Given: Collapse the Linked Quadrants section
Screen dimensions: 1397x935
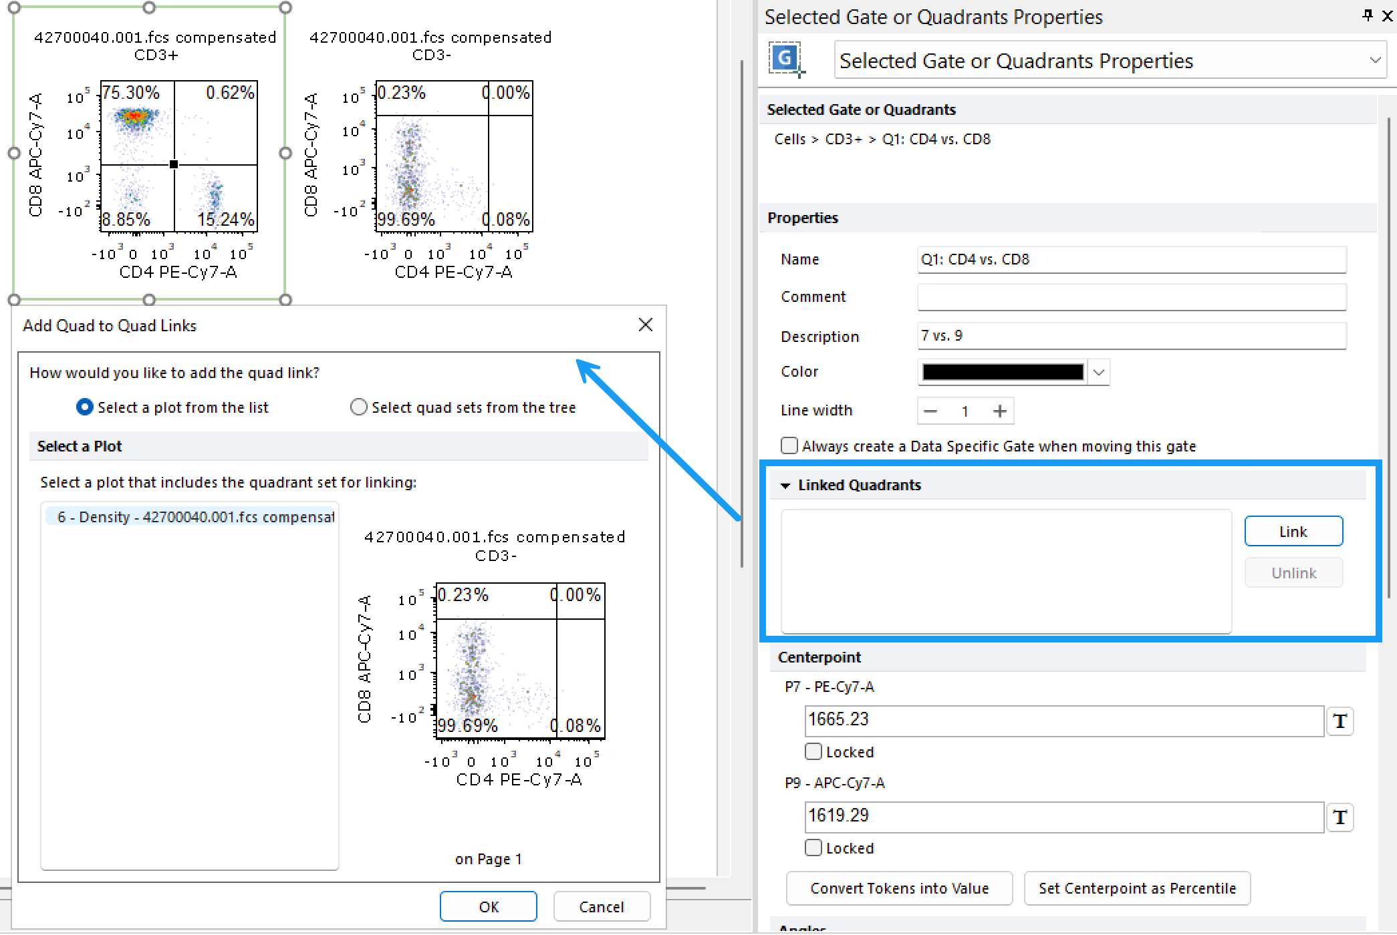Looking at the screenshot, I should pos(785,486).
